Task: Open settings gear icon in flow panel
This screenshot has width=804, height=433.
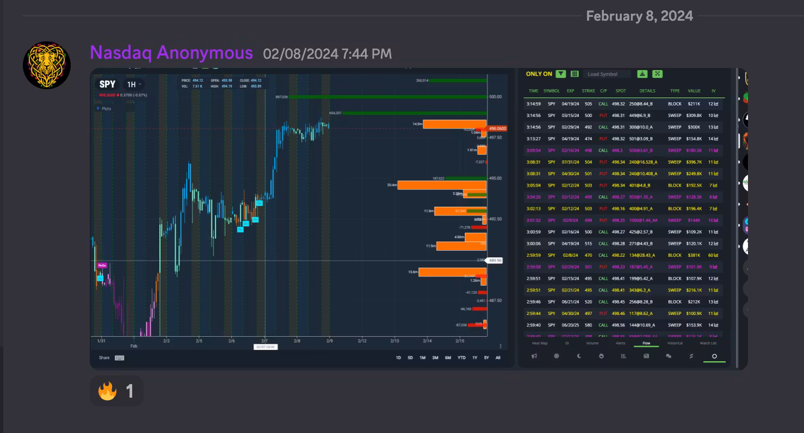Action: coord(556,356)
